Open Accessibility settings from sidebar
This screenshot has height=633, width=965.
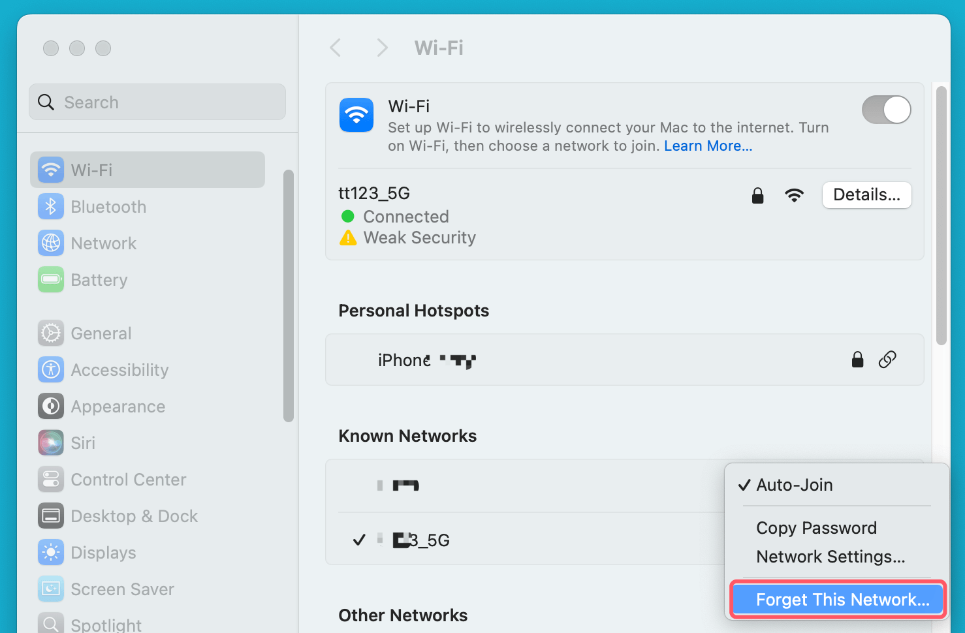(x=119, y=369)
